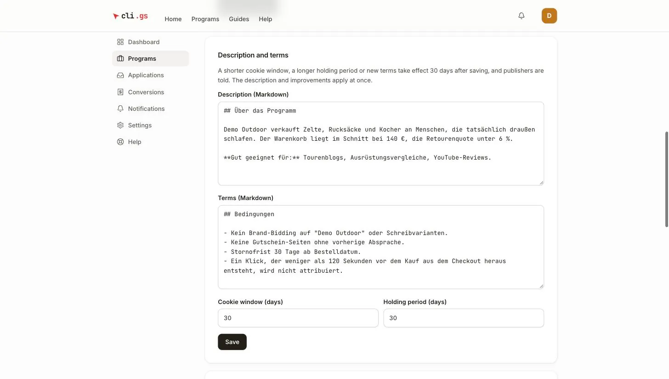Screen dimensions: 669x379
Task: Click the cli.gs logo
Action: coord(130,16)
